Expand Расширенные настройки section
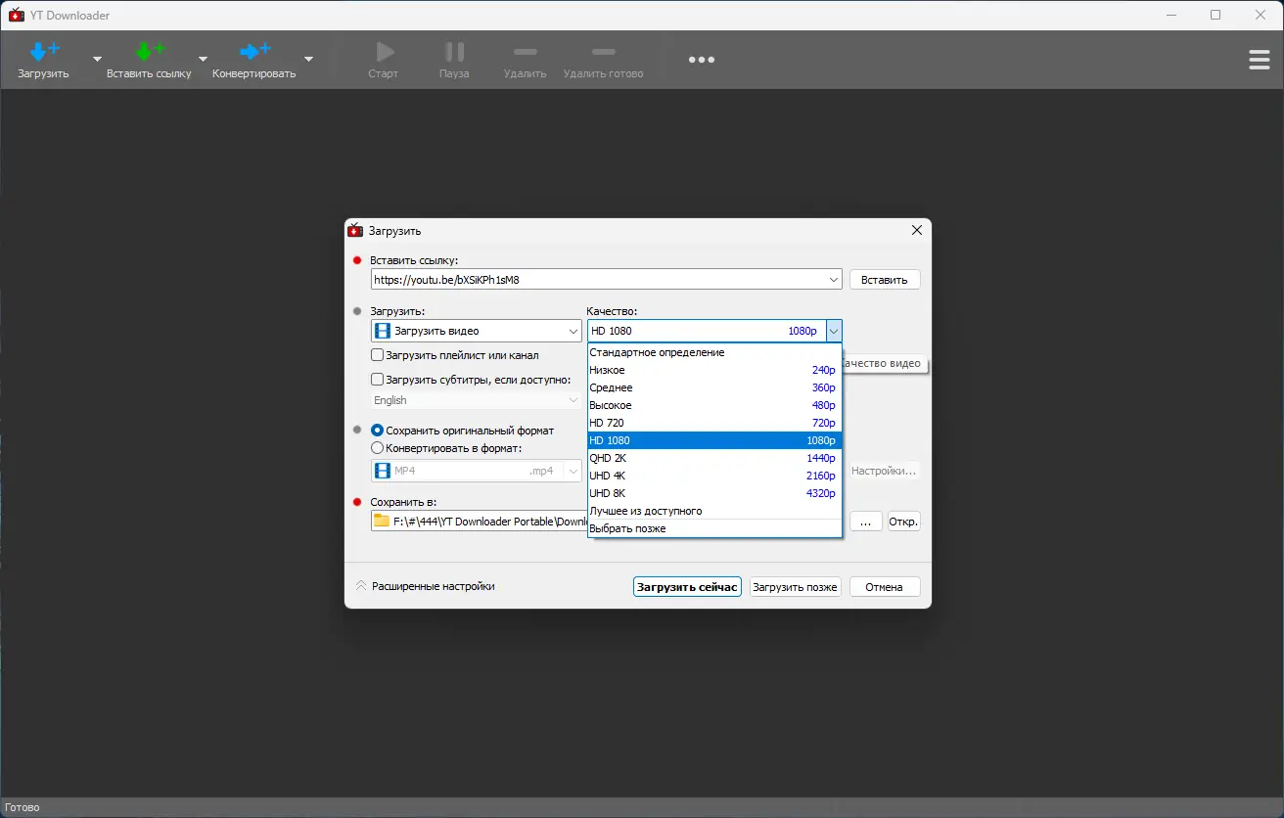This screenshot has height=818, width=1284. [x=425, y=586]
